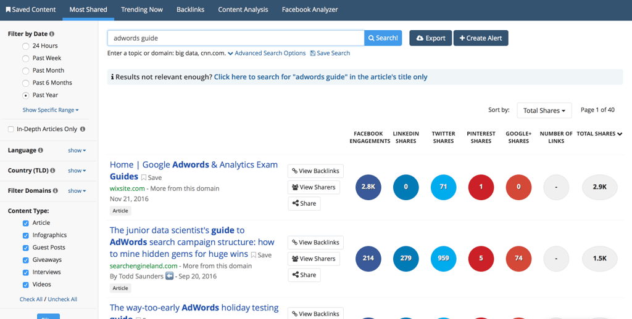Image resolution: width=632 pixels, height=319 pixels.
Task: Click the Export button
Action: (430, 38)
